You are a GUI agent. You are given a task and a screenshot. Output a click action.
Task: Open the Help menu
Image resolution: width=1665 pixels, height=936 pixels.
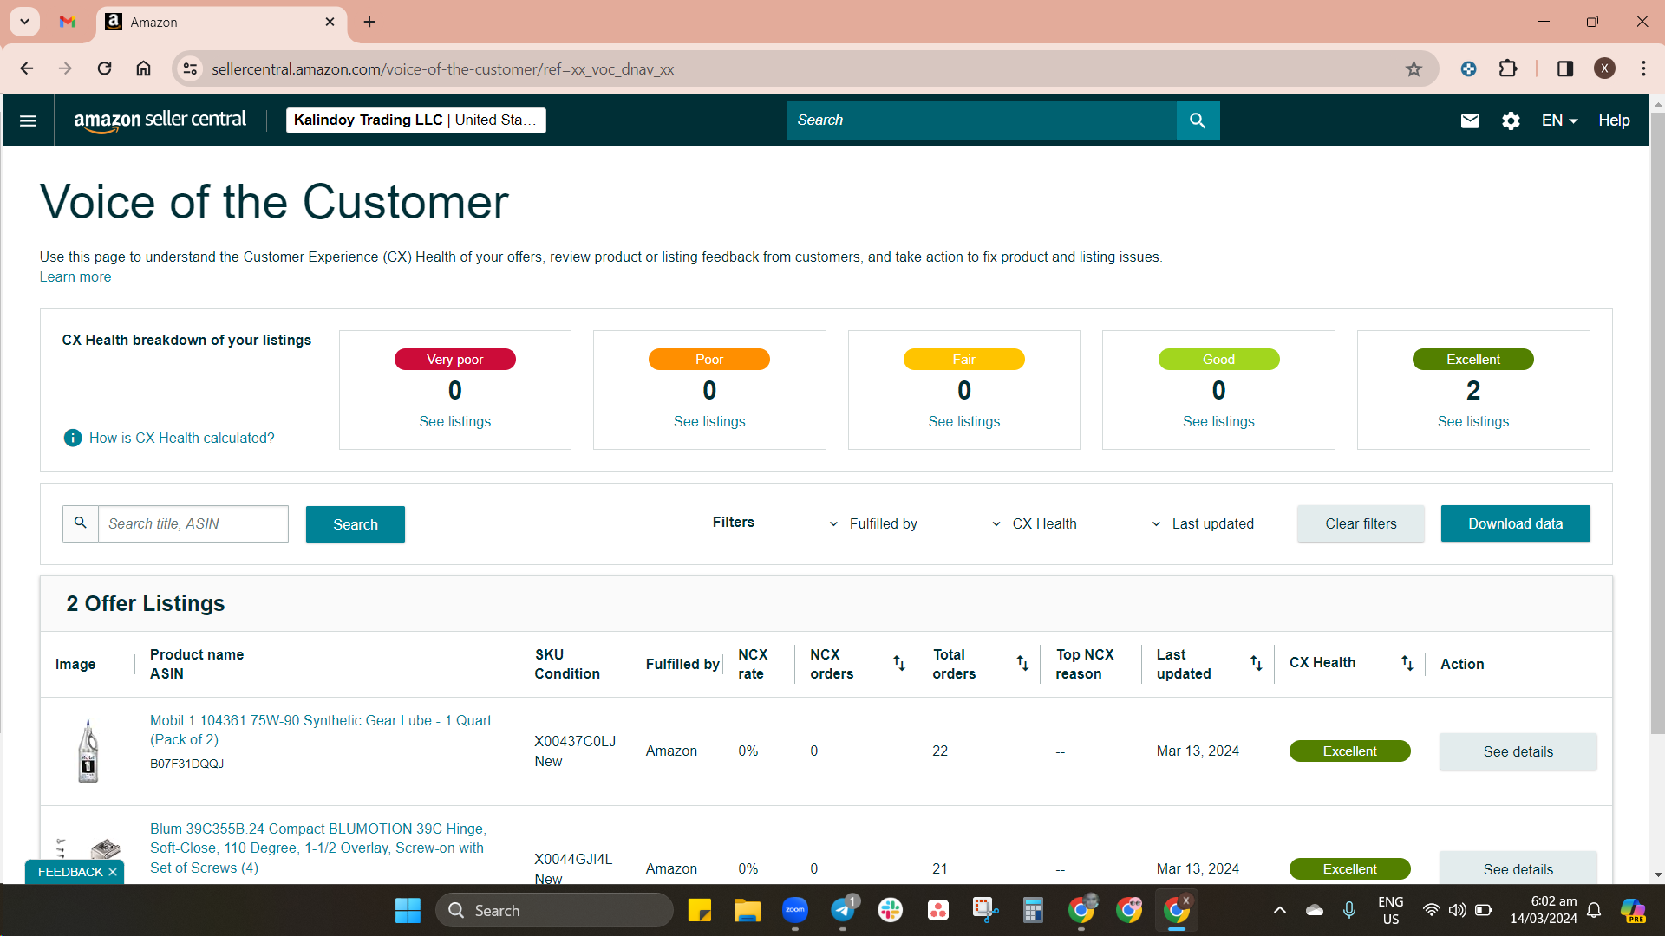coord(1614,120)
